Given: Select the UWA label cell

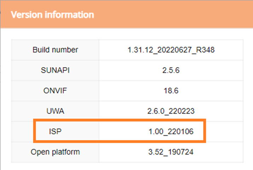Looking at the screenshot, I should point(55,111).
